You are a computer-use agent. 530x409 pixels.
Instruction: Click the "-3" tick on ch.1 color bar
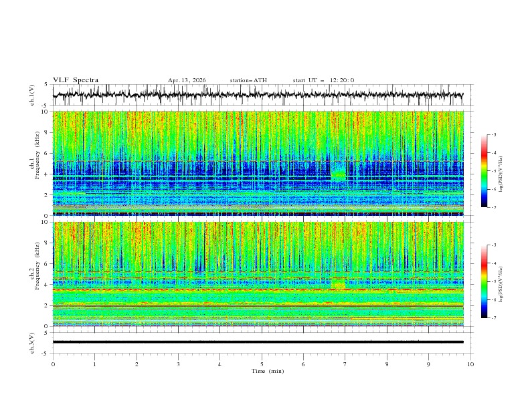tap(493, 134)
